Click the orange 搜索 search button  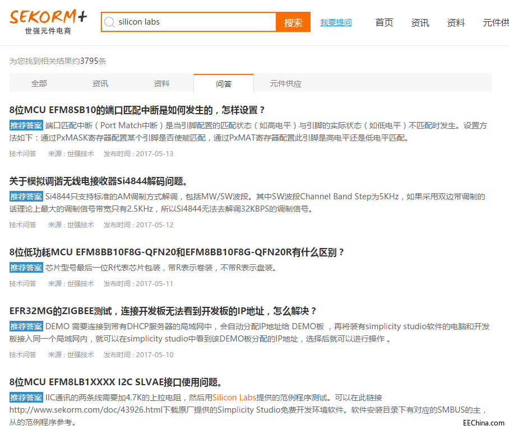point(293,22)
